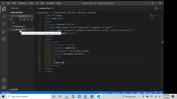Click body element in the breadcrumb
The width and height of the screenshot is (177, 99).
click(x=83, y=13)
